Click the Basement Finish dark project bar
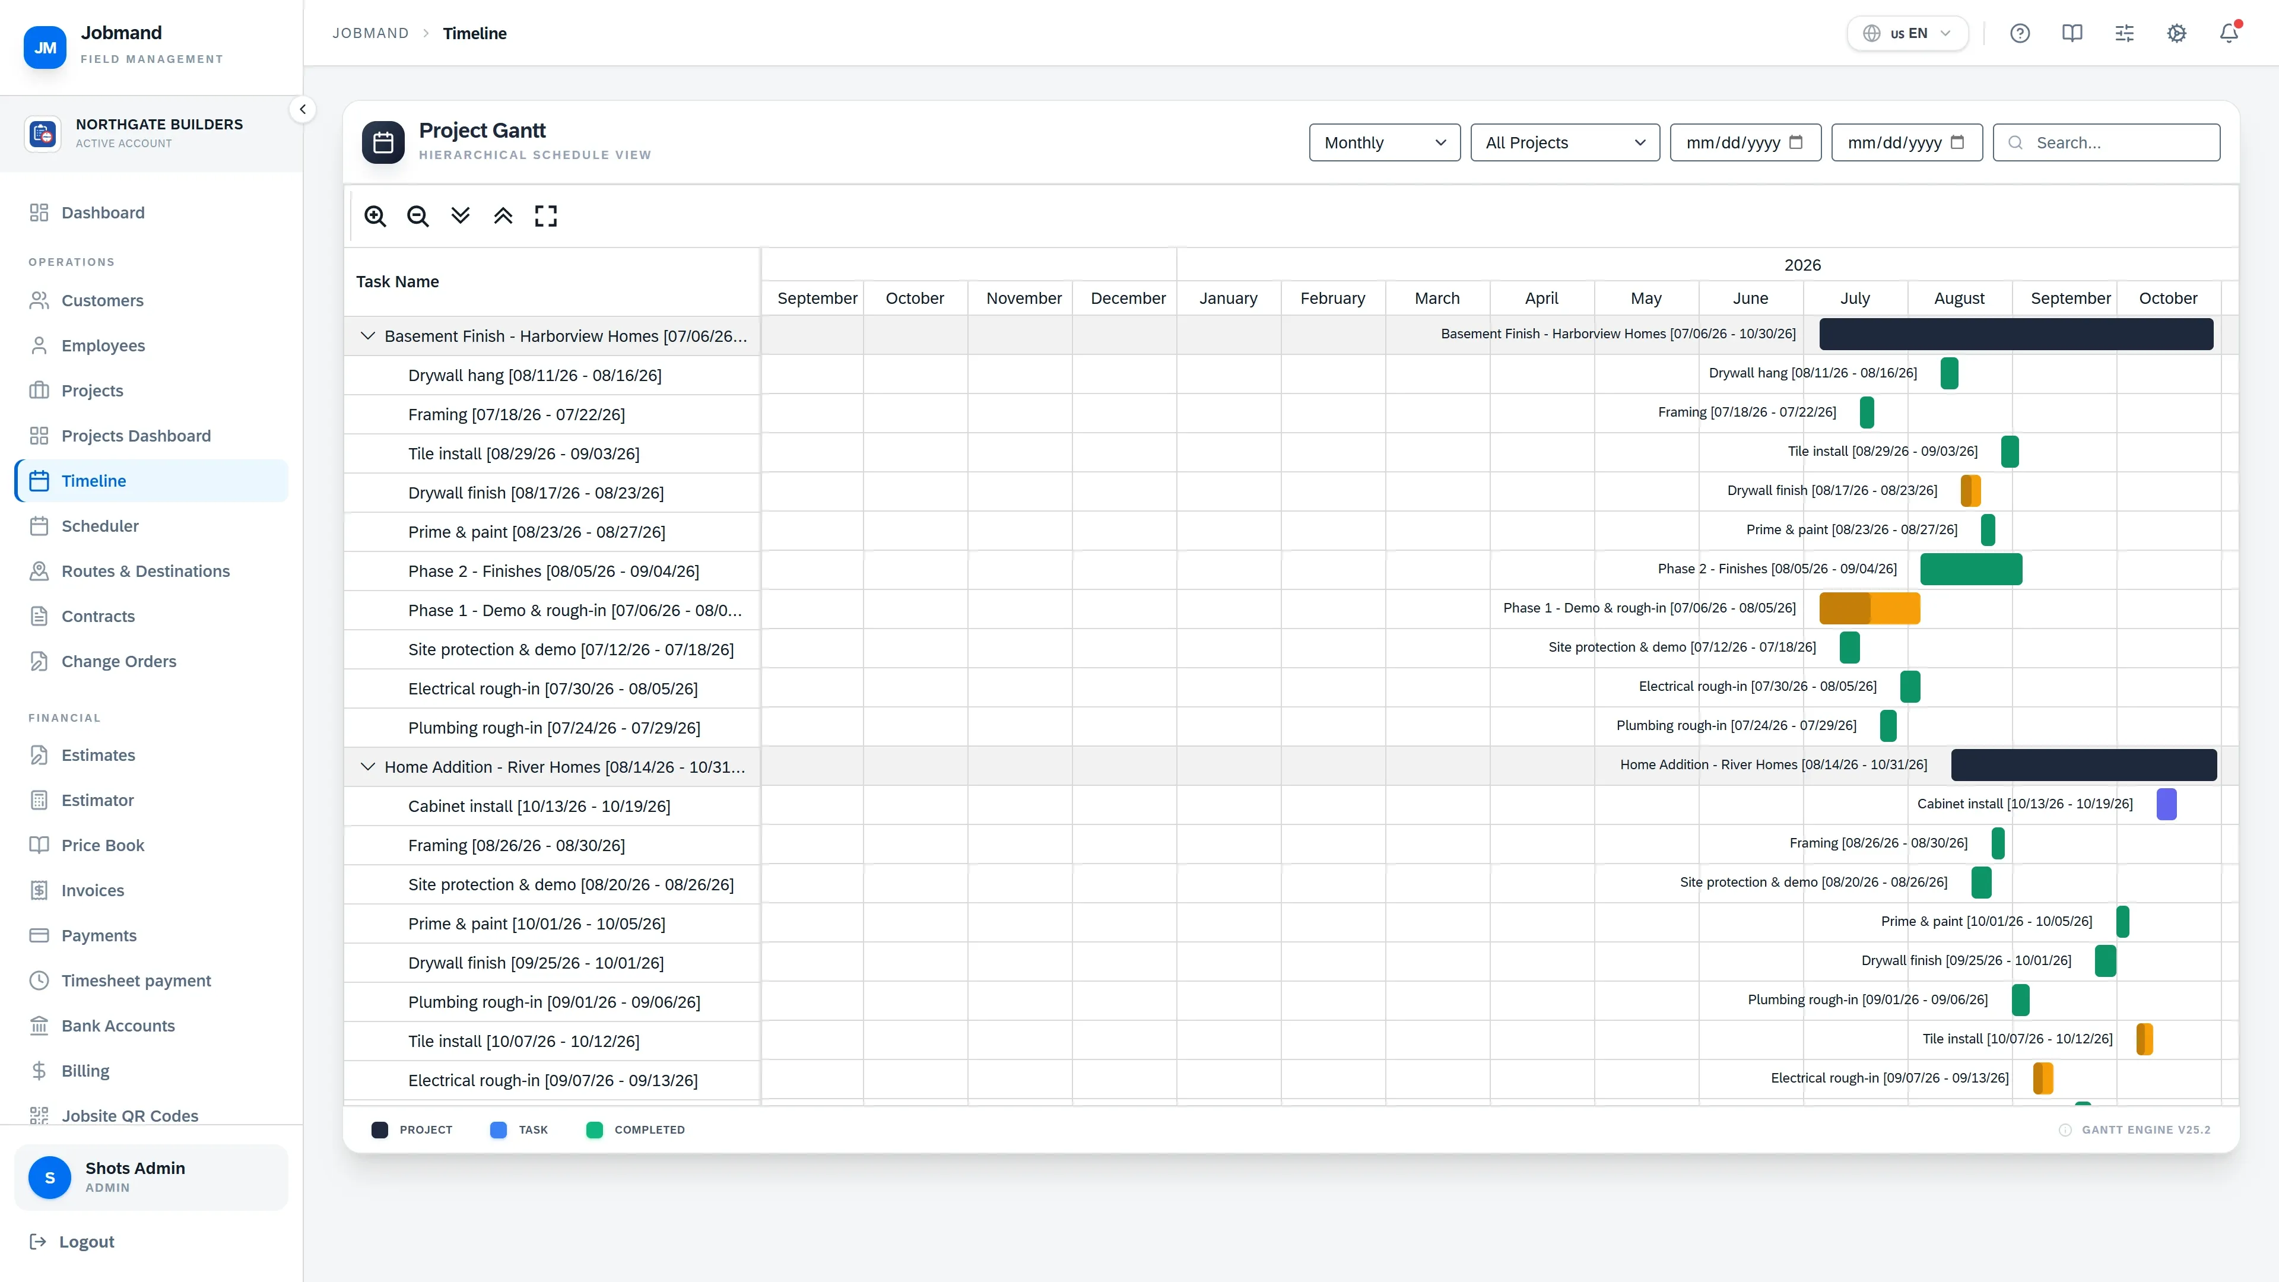2279x1282 pixels. pos(2016,334)
